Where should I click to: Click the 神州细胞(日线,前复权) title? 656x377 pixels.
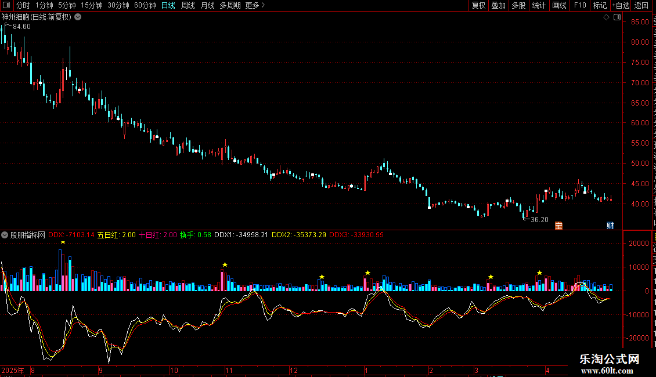37,17
